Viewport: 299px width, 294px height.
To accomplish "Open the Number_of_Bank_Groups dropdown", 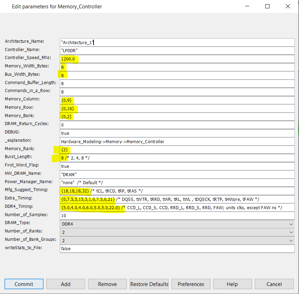I will click(177, 240).
